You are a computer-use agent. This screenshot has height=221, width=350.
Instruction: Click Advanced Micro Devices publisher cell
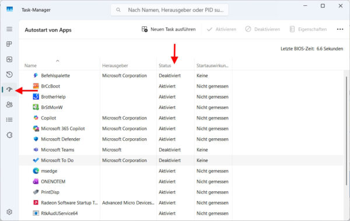(x=128, y=203)
